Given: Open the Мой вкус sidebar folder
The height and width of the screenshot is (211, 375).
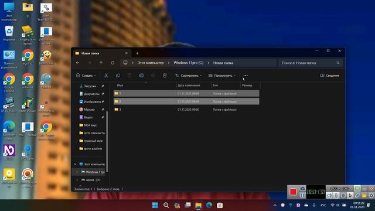Looking at the screenshot, I should [x=90, y=125].
